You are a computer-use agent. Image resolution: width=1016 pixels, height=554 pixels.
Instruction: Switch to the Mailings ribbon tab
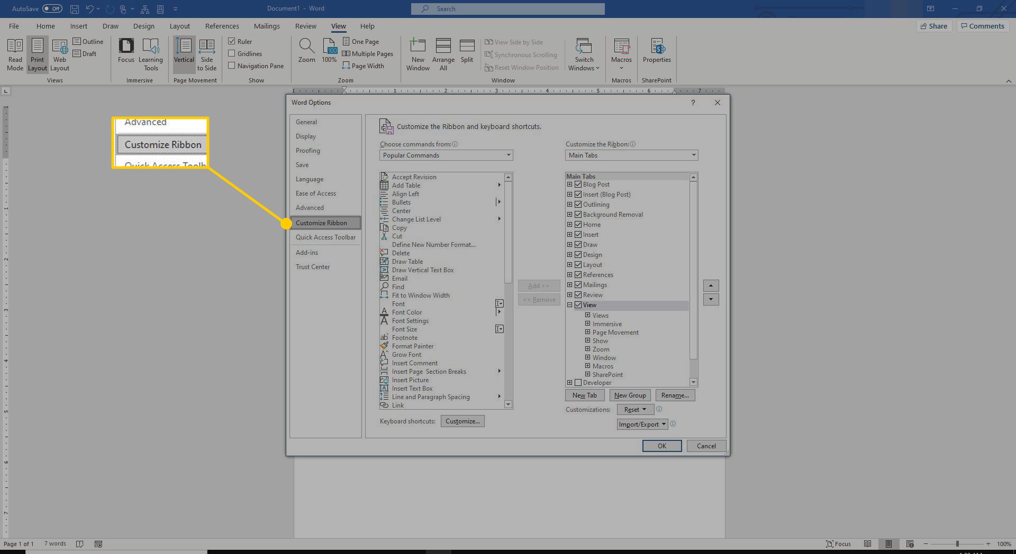point(267,26)
